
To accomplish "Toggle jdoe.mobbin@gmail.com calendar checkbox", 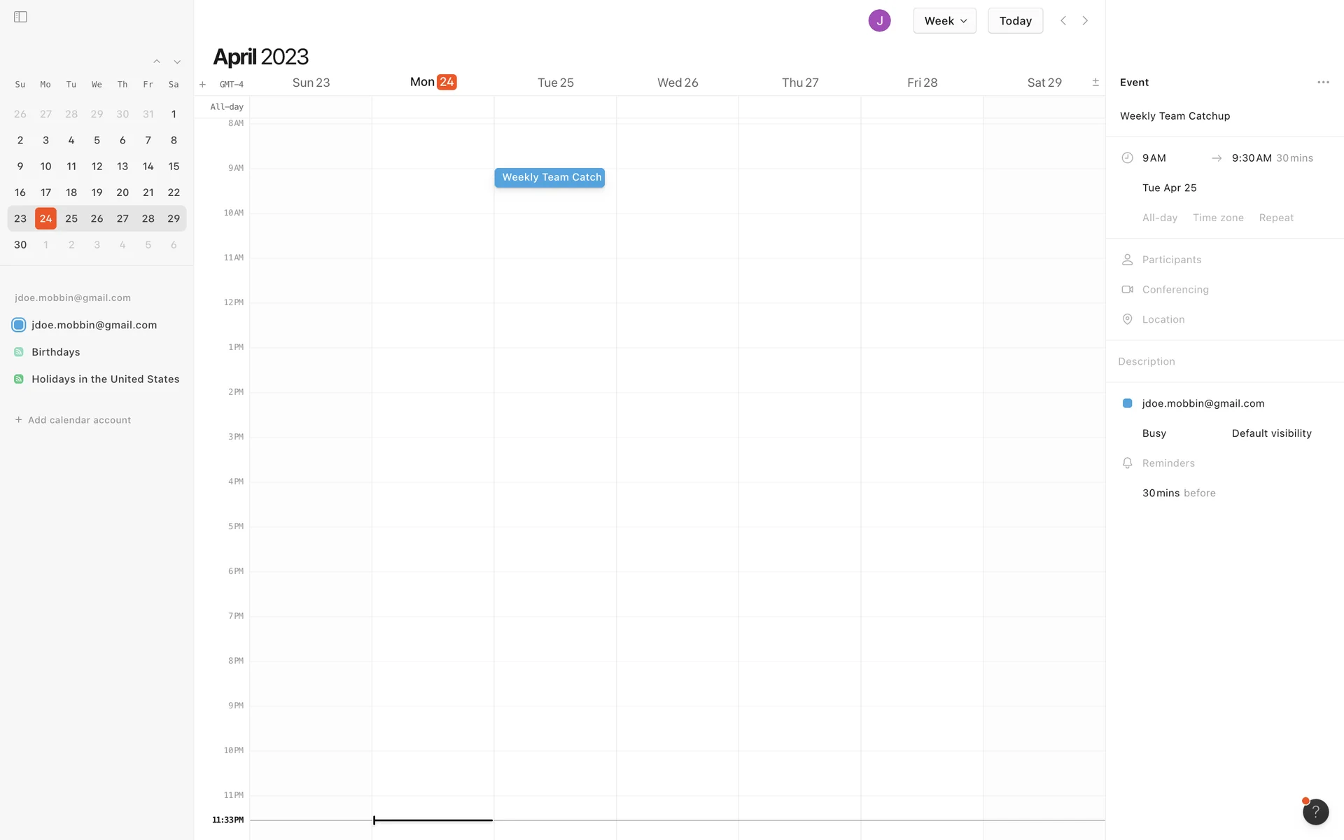I will [x=19, y=325].
